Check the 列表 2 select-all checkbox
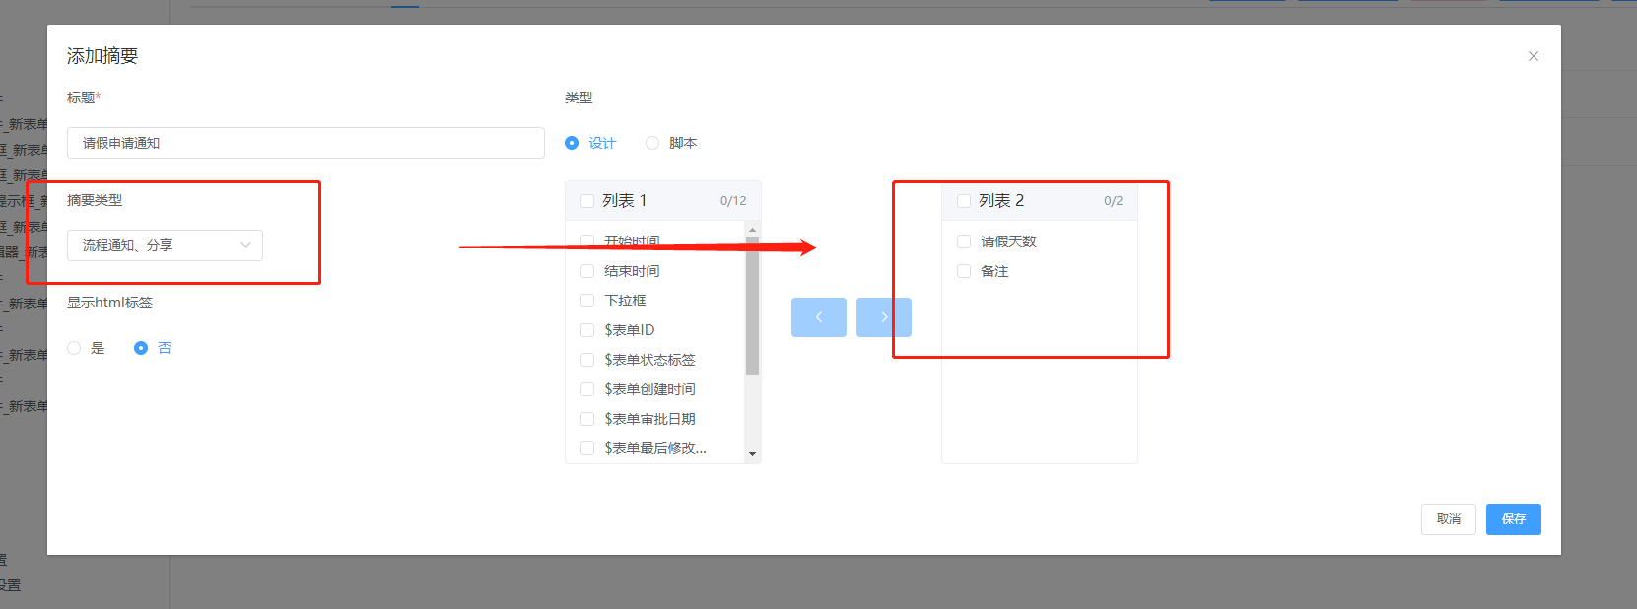Screen dimensions: 1637x609 tap(964, 201)
